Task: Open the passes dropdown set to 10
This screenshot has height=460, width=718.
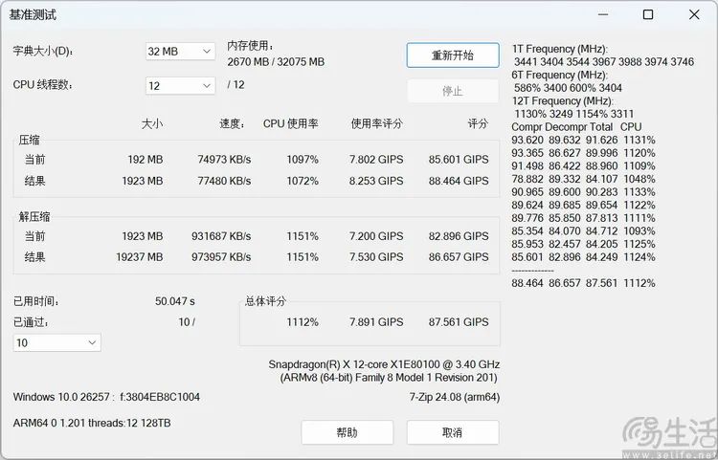Action: (x=56, y=342)
